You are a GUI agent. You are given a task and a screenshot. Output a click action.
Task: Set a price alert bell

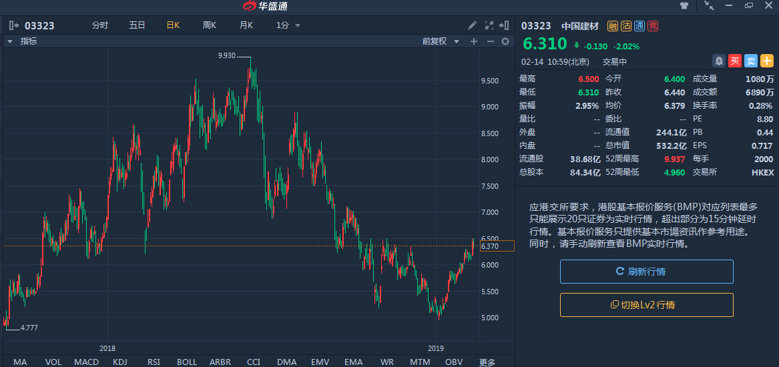719,61
